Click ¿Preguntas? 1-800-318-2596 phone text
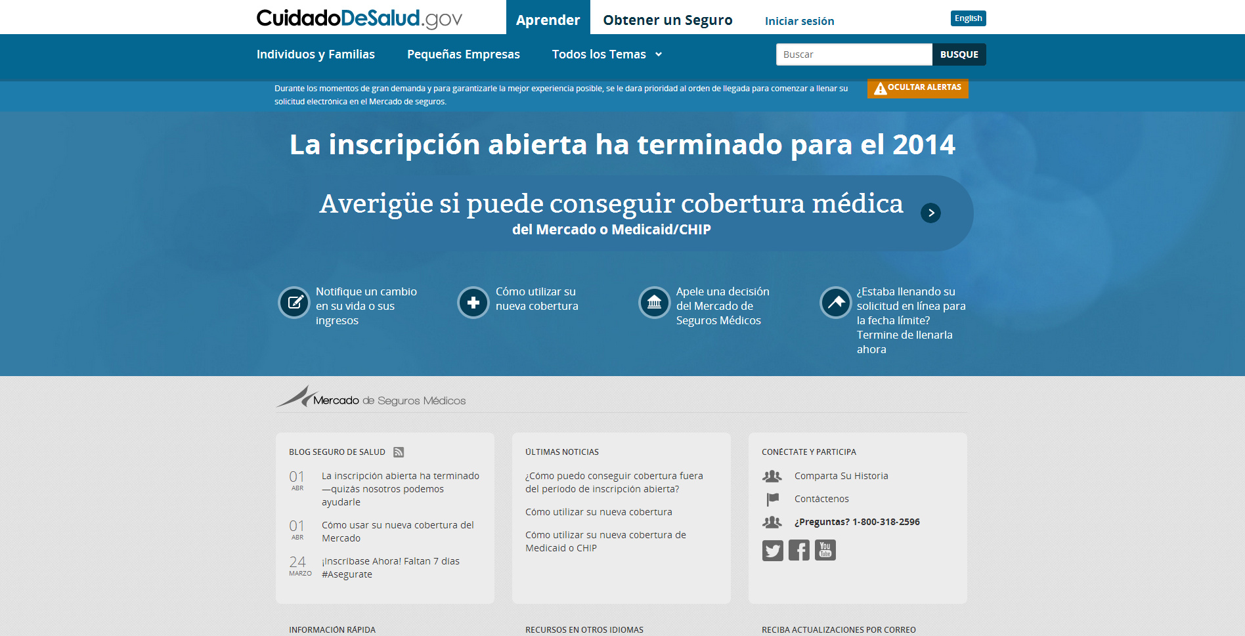The height and width of the screenshot is (636, 1245). [x=857, y=522]
